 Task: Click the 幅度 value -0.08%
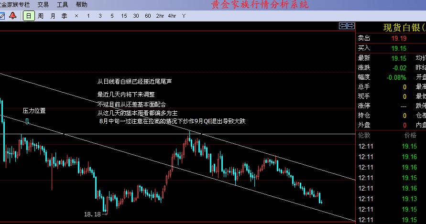coord(396,77)
